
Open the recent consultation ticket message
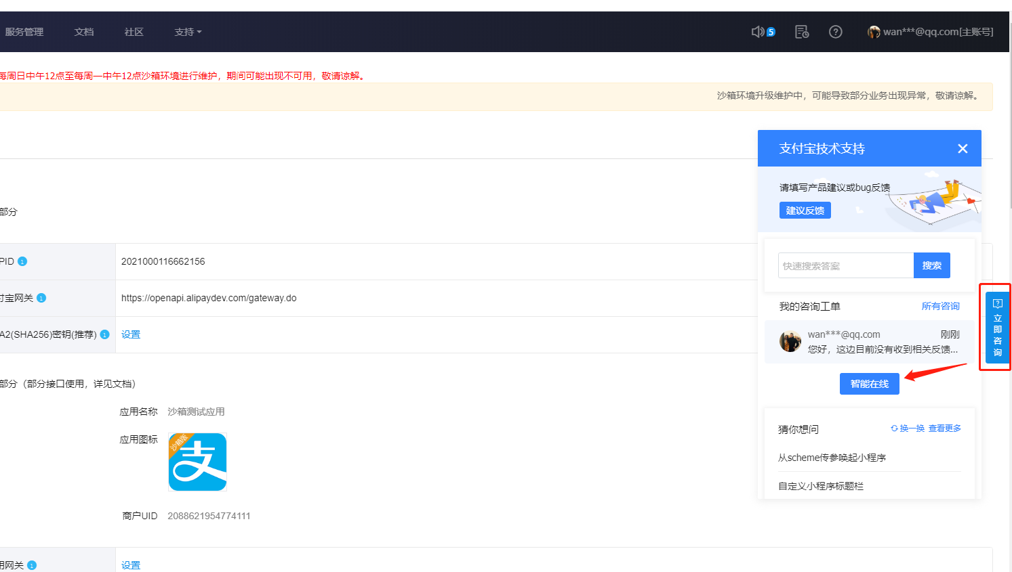click(x=870, y=342)
